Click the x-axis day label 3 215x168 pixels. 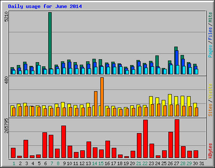(26, 163)
